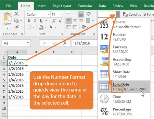Apply the Font Color A button
This screenshot has width=154, height=119.
(51, 27)
